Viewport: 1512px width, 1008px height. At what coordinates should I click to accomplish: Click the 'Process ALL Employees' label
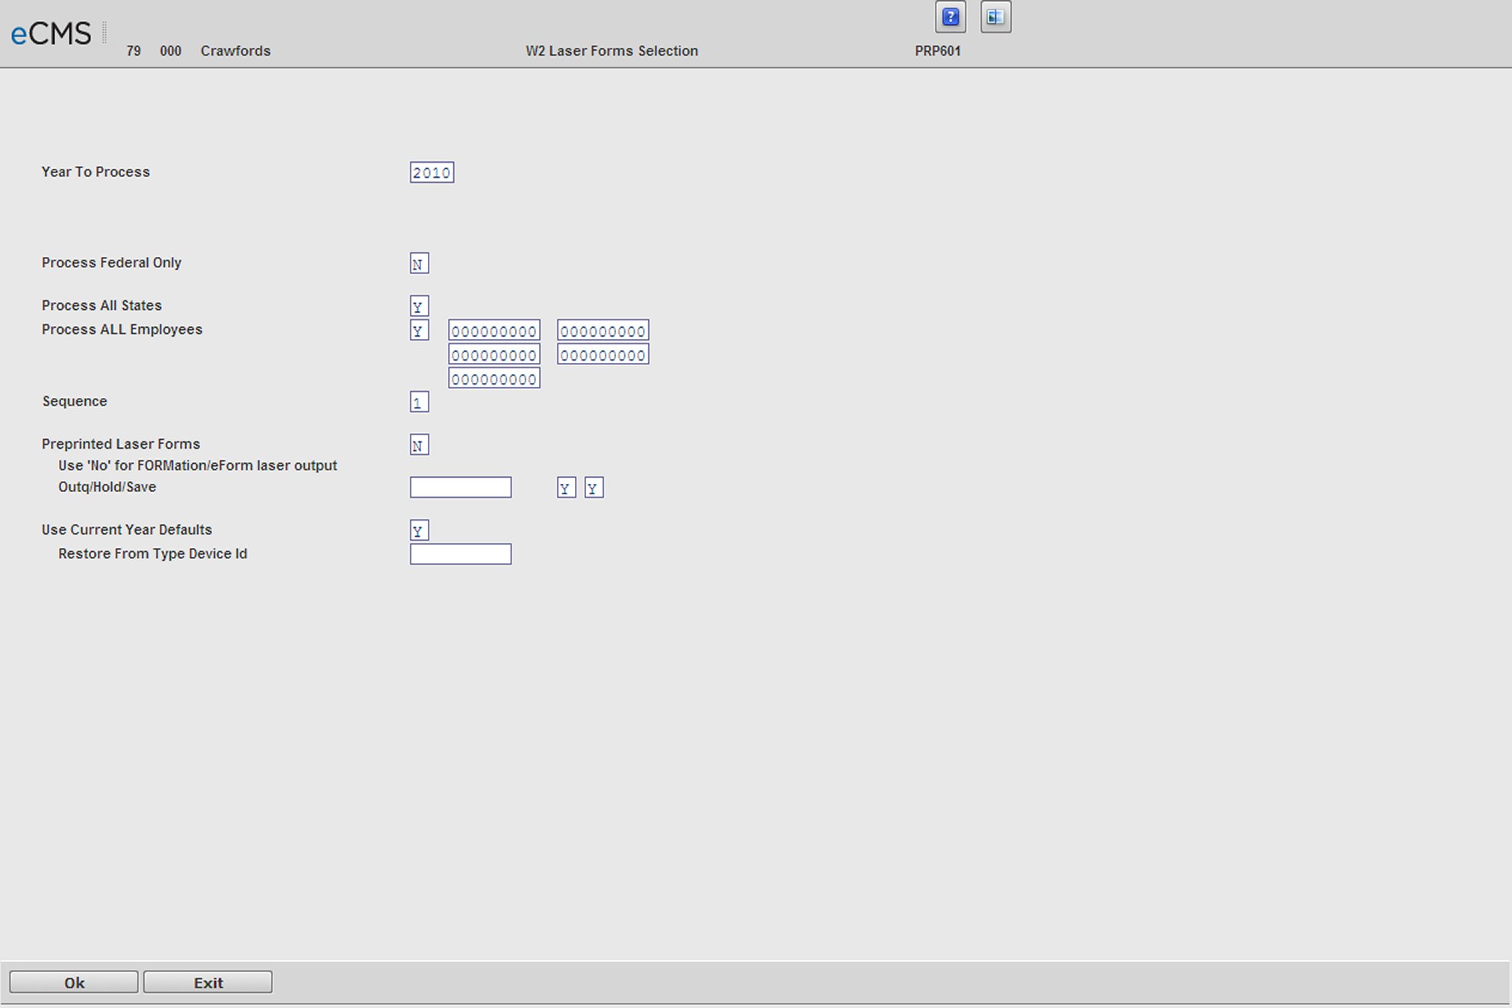click(122, 329)
